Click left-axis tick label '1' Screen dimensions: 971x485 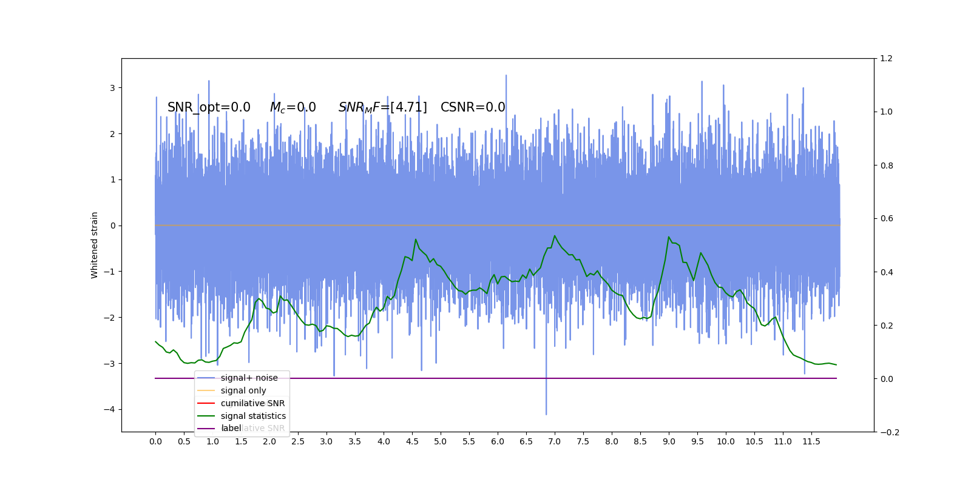pos(112,179)
